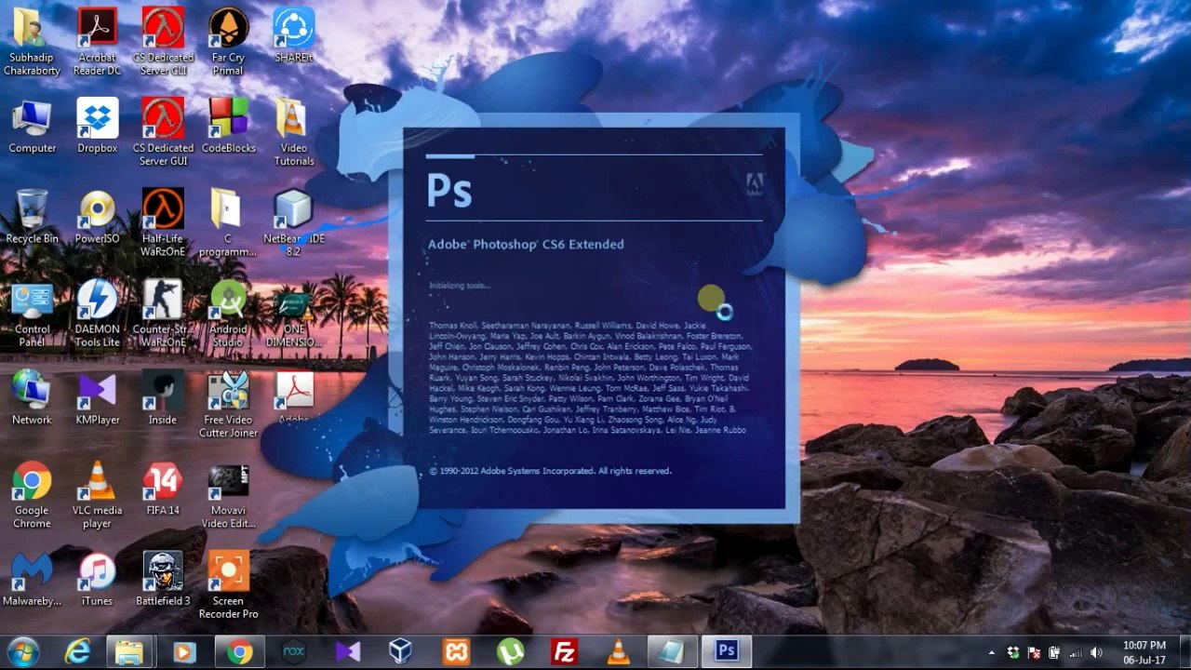Open Acrobat Reader DC desktop shortcut
Screen dimensions: 1191x670
point(98,42)
